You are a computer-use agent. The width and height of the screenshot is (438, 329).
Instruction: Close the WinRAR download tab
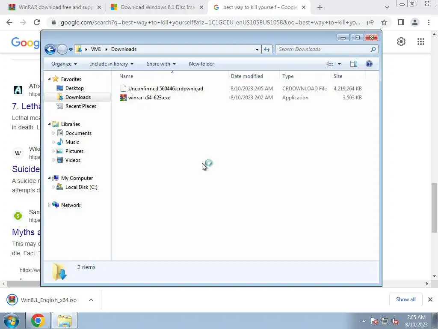pyautogui.click(x=99, y=8)
